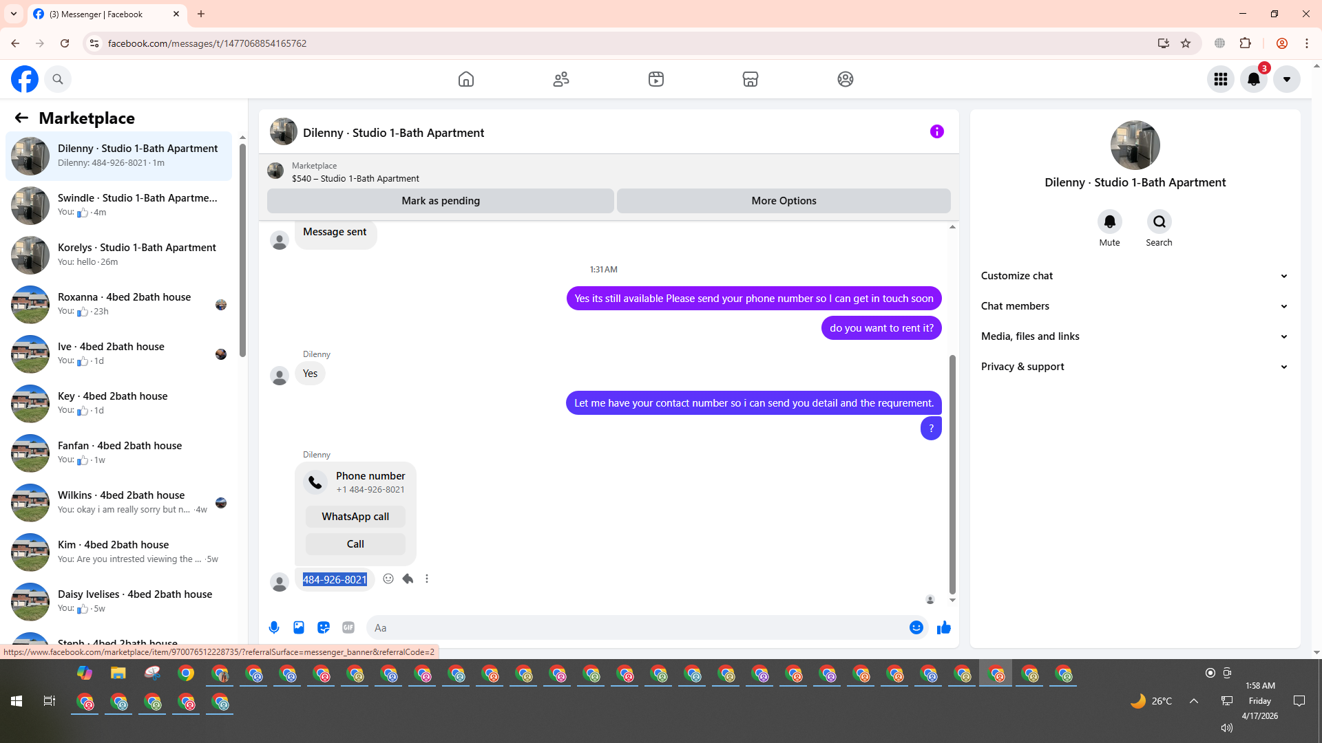Go to the Home feed icon
Image resolution: width=1322 pixels, height=743 pixels.
pyautogui.click(x=466, y=79)
